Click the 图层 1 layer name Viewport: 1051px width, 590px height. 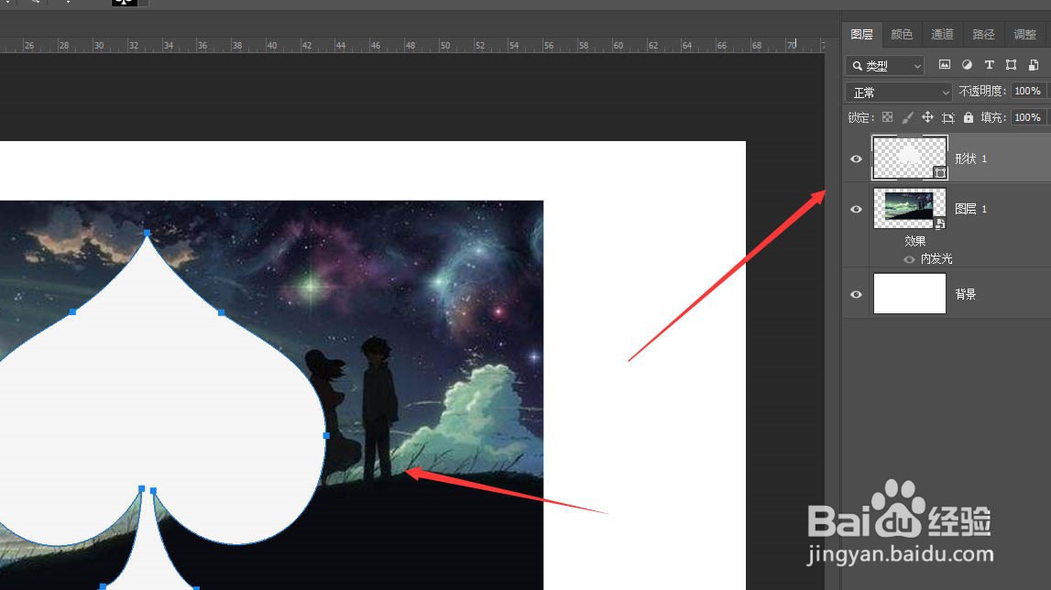(970, 209)
